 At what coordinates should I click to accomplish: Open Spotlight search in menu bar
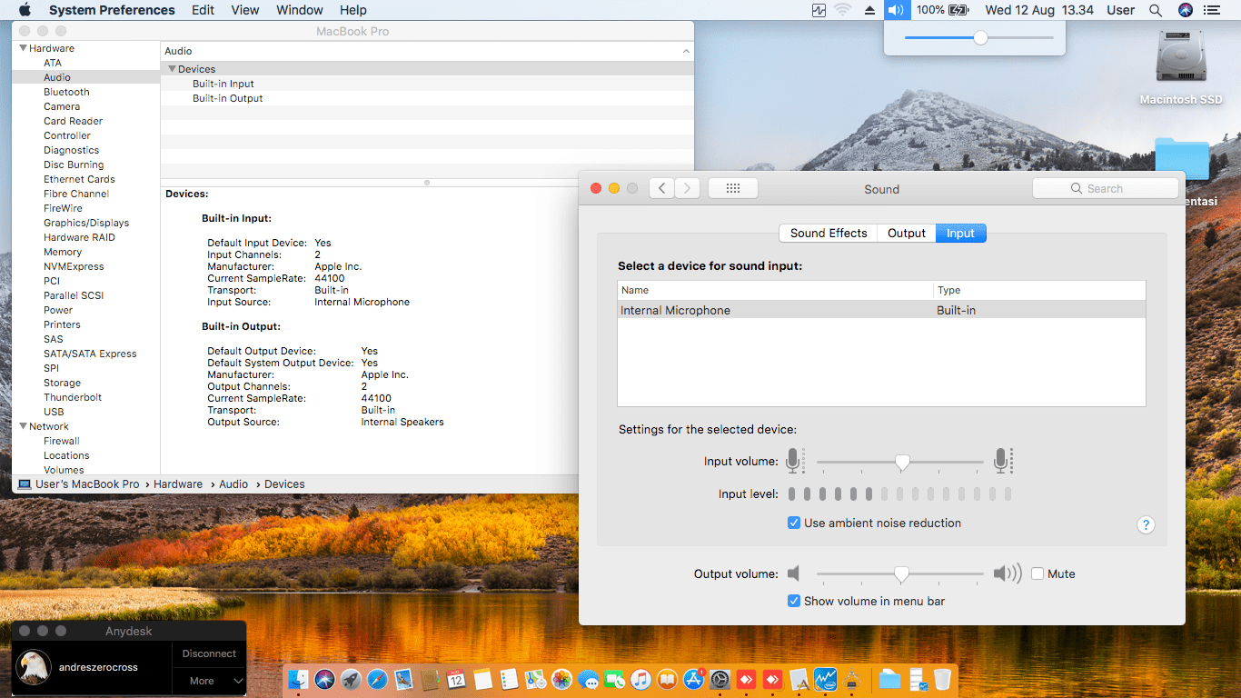[x=1156, y=10]
